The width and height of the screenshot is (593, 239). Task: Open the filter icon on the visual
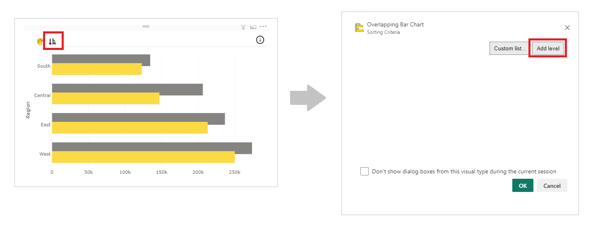[243, 26]
